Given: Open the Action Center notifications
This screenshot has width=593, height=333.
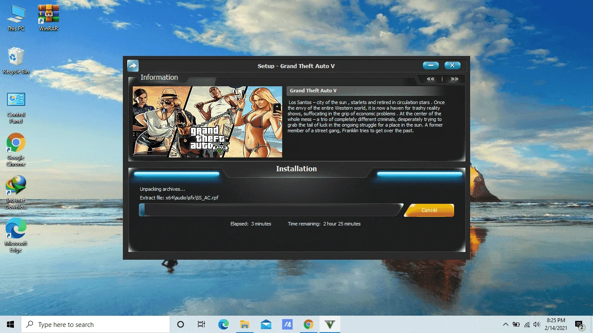Looking at the screenshot, I should point(580,324).
